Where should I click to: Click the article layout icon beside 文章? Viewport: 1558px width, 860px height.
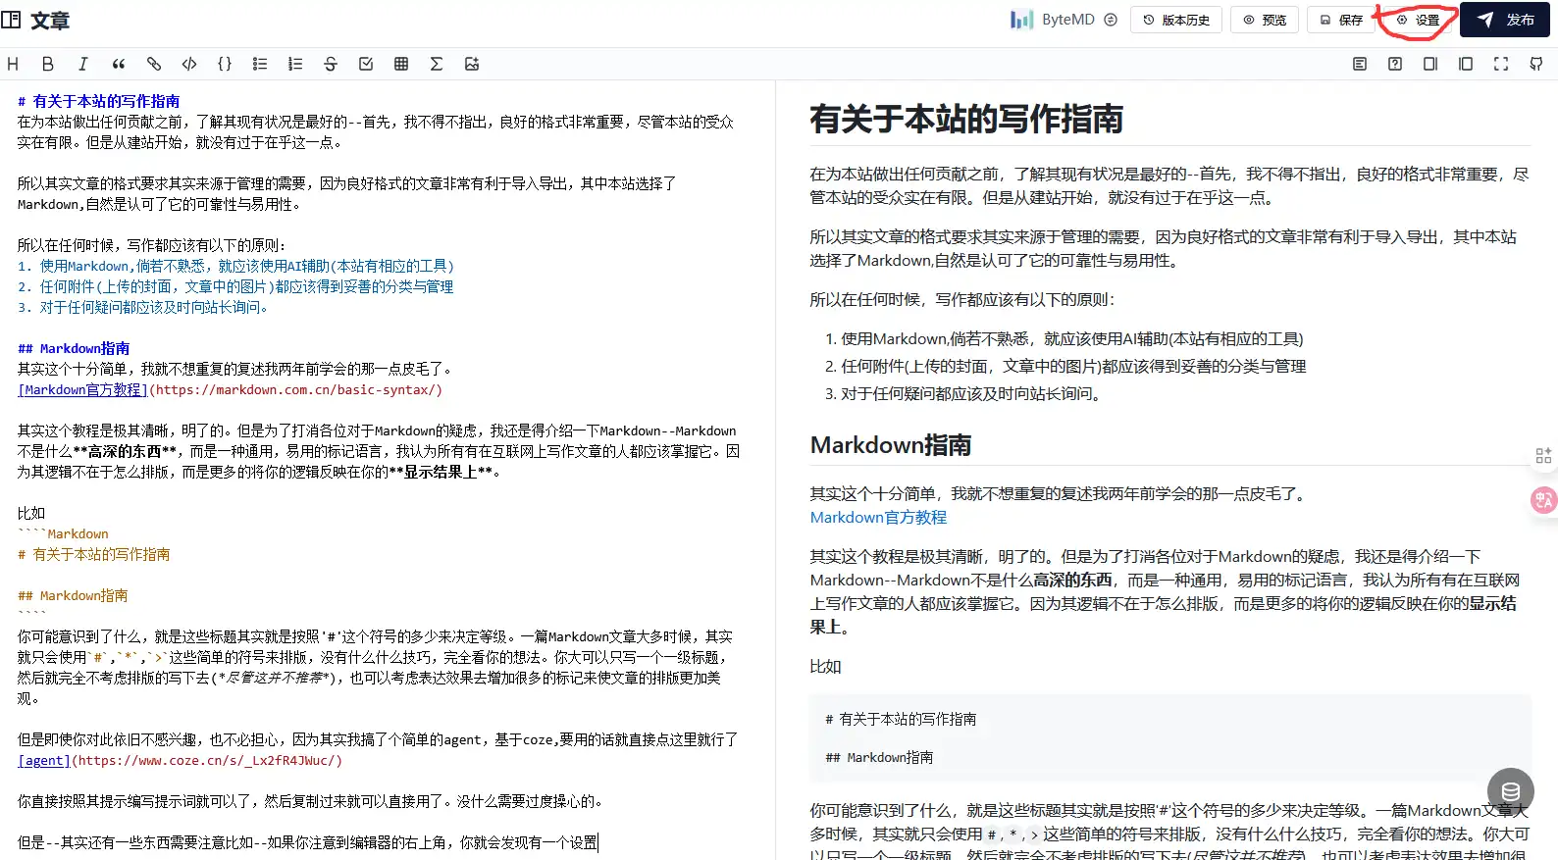pos(12,20)
